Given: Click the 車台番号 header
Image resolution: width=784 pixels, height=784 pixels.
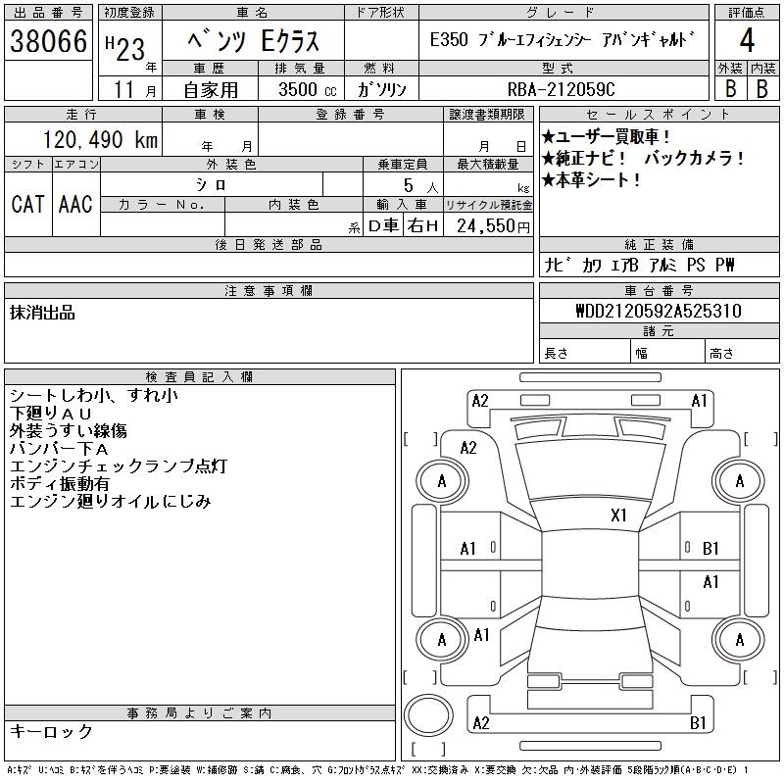Looking at the screenshot, I should click(659, 291).
